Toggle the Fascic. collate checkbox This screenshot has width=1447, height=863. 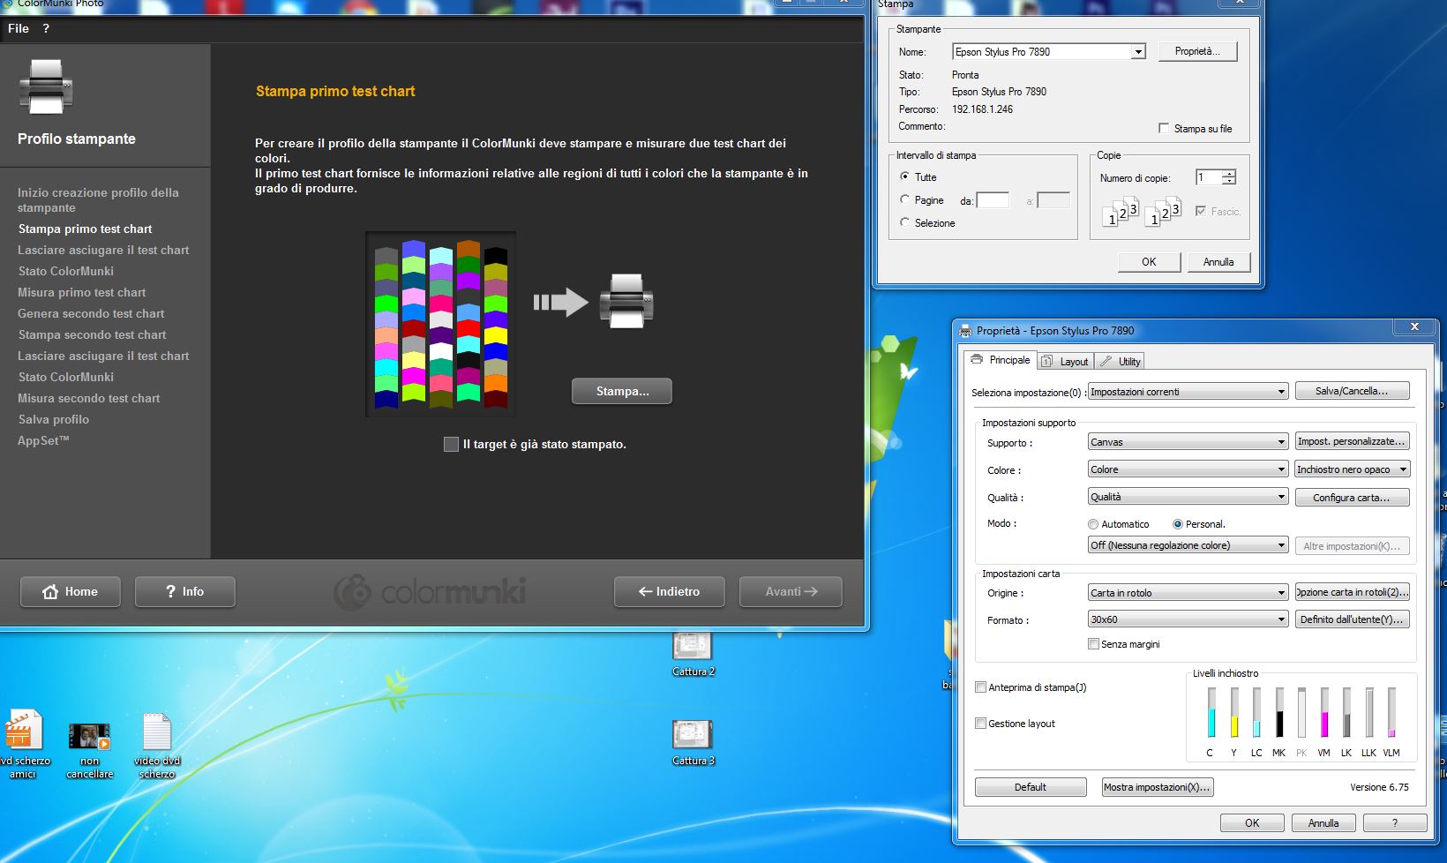1201,211
